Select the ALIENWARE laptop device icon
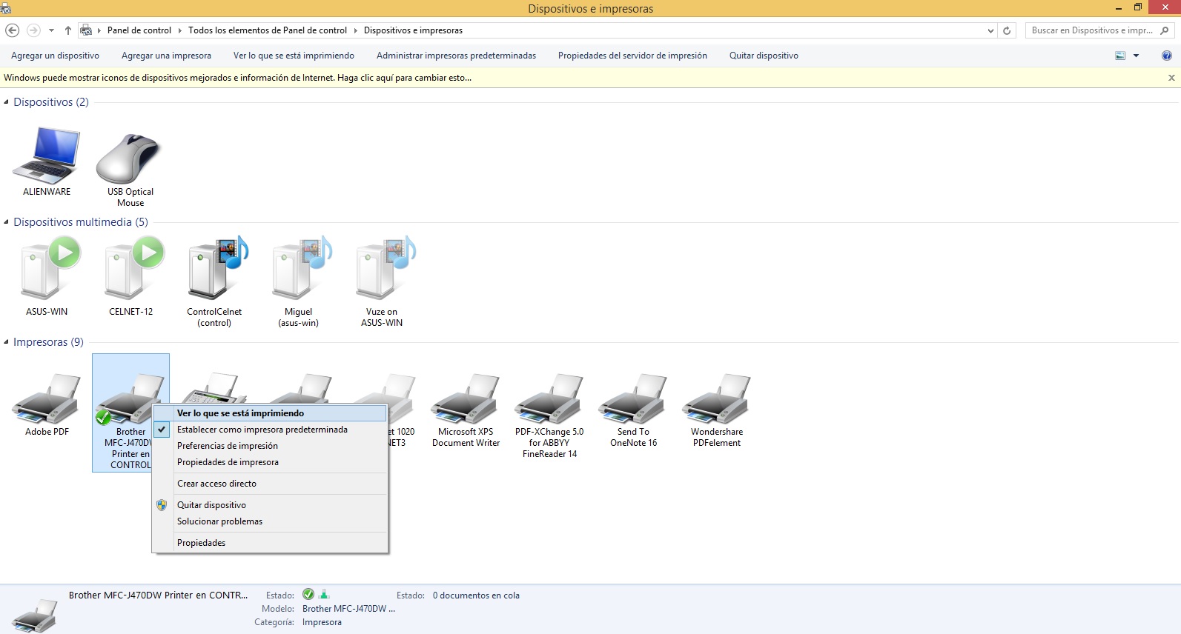The image size is (1181, 634). [x=46, y=156]
